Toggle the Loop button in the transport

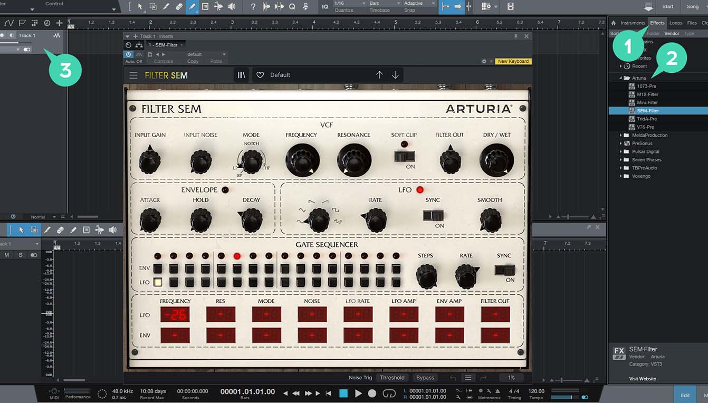coord(389,393)
